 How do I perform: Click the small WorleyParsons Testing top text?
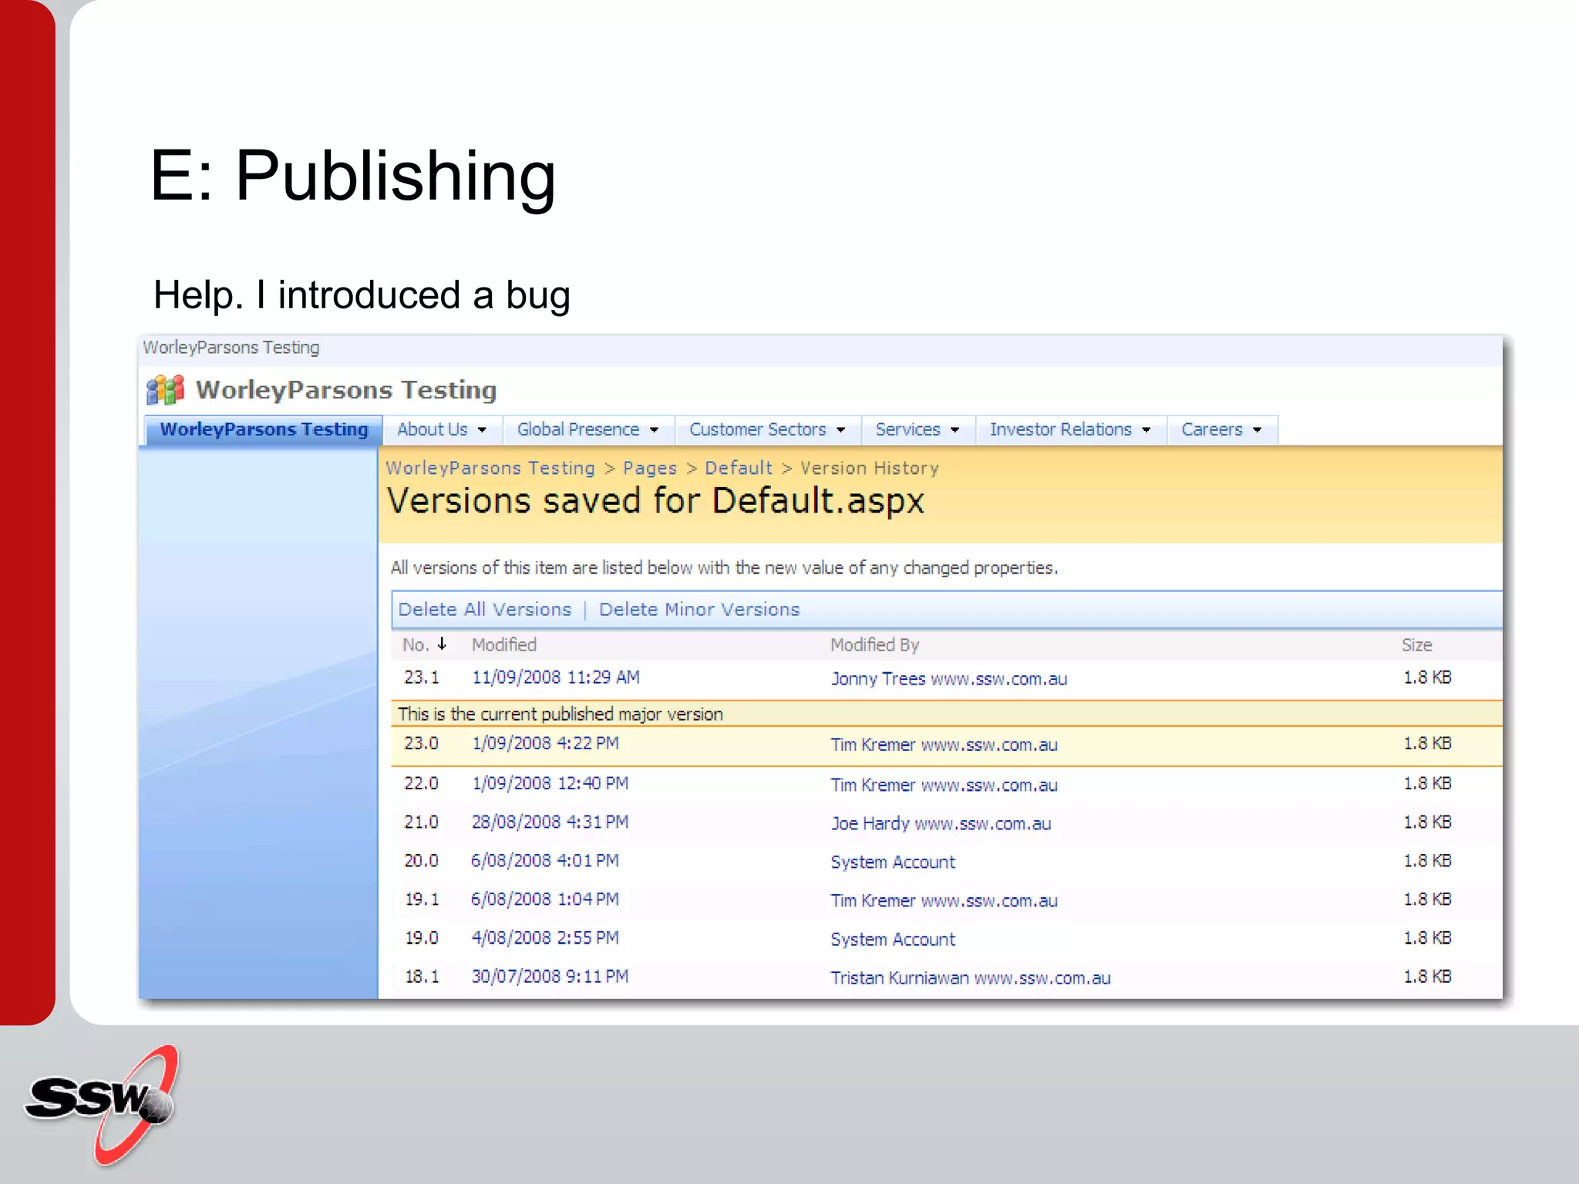point(231,348)
